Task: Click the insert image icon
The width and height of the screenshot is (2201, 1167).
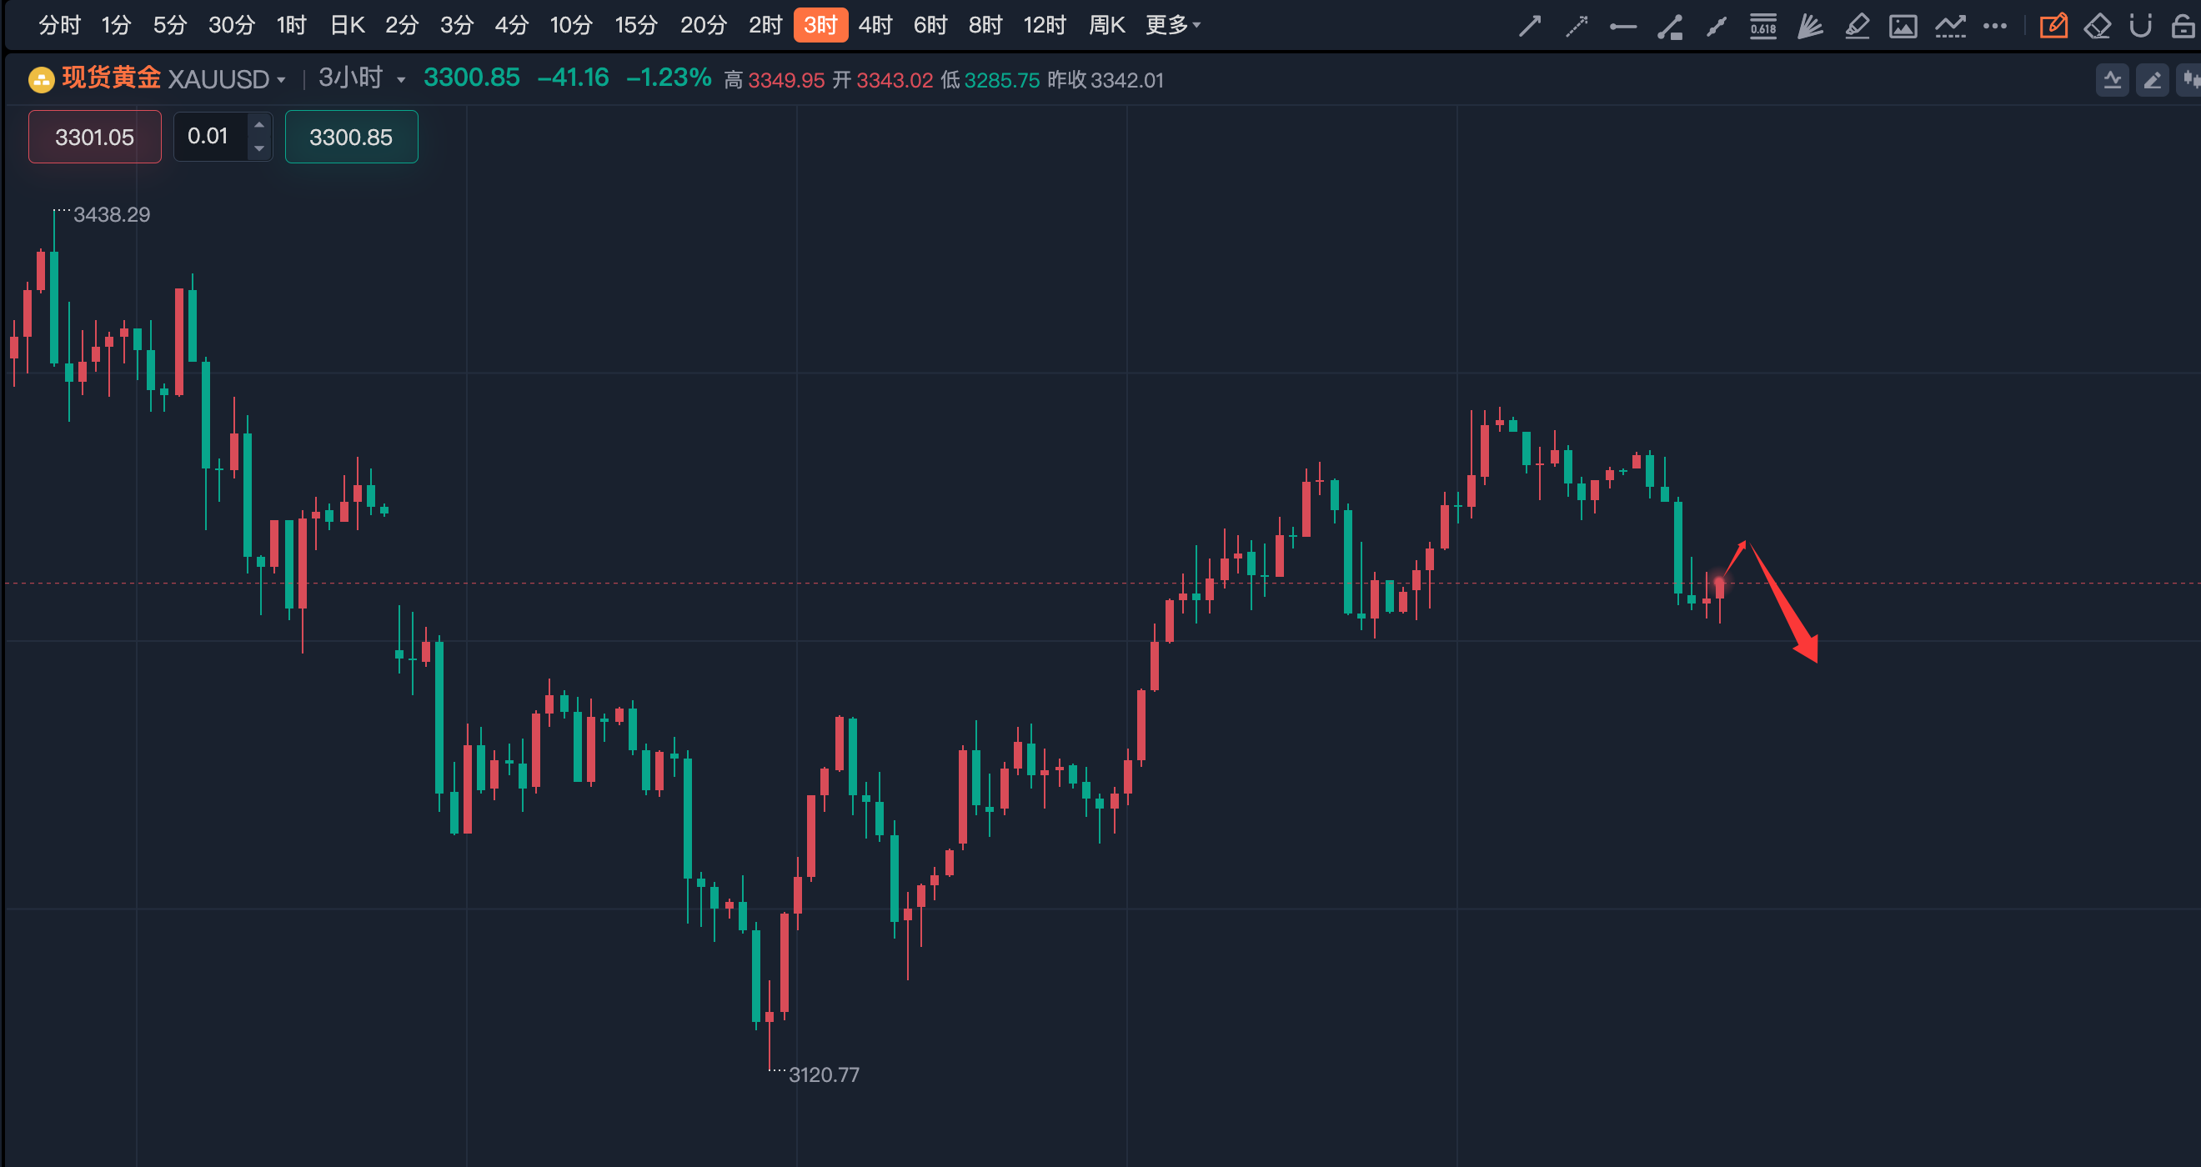Action: pos(1903,27)
